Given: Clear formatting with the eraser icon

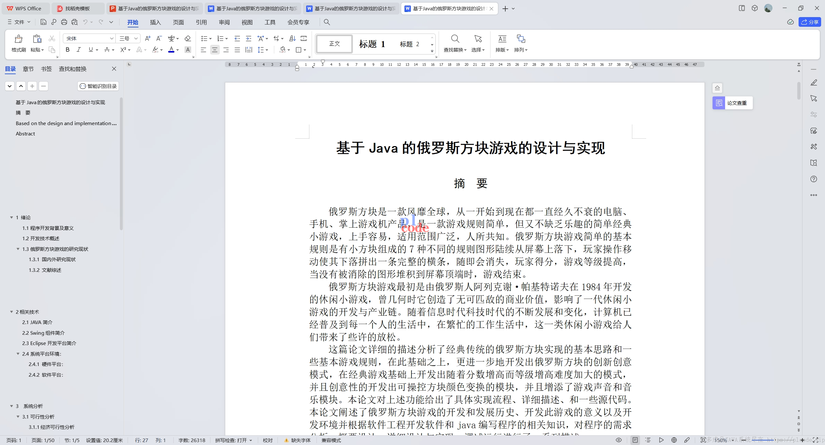Looking at the screenshot, I should point(188,38).
